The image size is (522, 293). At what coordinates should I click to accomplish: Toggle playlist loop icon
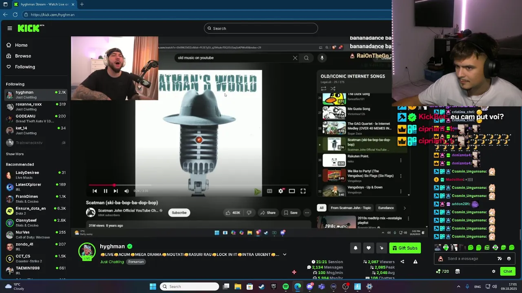[x=323, y=88]
